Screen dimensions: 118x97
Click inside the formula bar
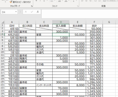pyautogui.click(x=80, y=14)
